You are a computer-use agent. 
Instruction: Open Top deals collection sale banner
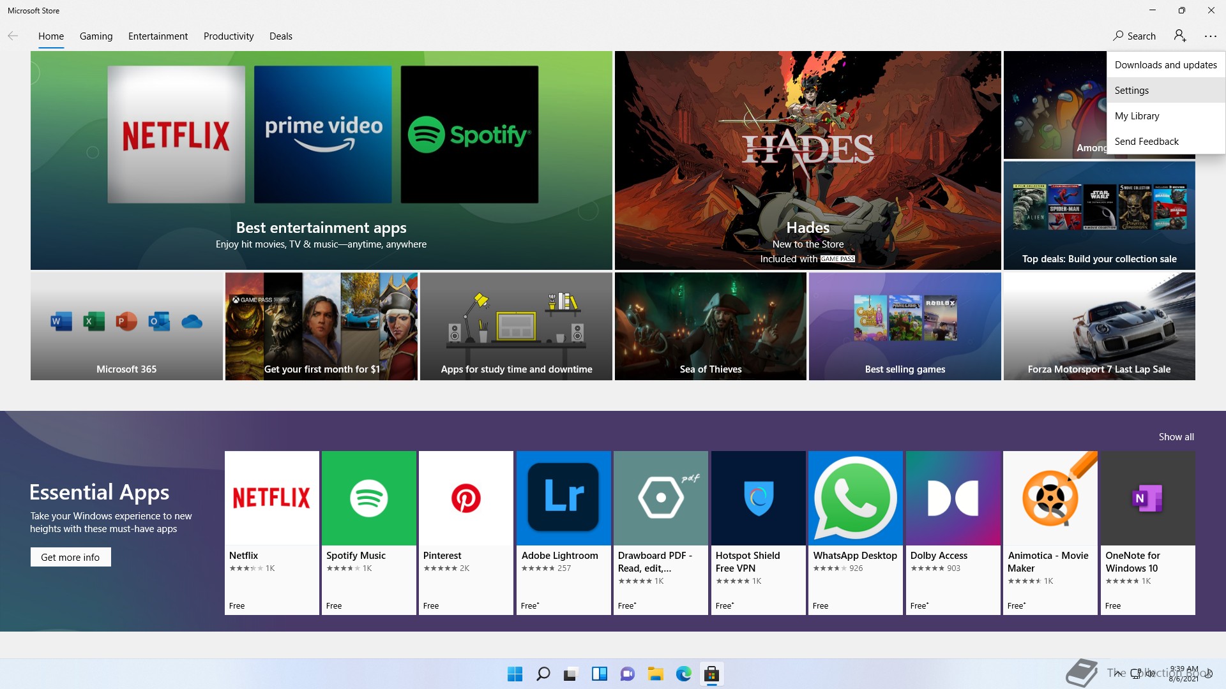click(x=1099, y=215)
